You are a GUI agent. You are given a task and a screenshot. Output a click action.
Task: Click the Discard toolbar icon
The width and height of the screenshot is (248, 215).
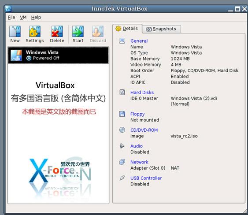click(98, 31)
